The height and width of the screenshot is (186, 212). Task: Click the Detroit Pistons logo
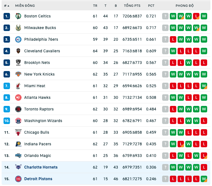18,179
